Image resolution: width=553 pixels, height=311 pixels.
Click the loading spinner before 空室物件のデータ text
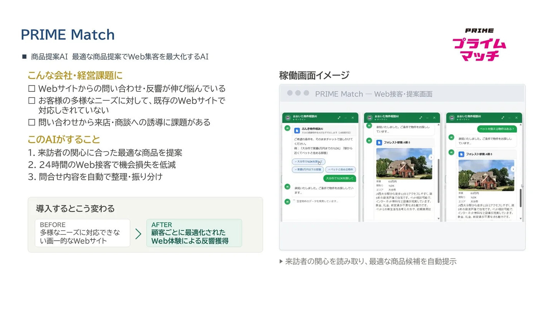pos(294,201)
